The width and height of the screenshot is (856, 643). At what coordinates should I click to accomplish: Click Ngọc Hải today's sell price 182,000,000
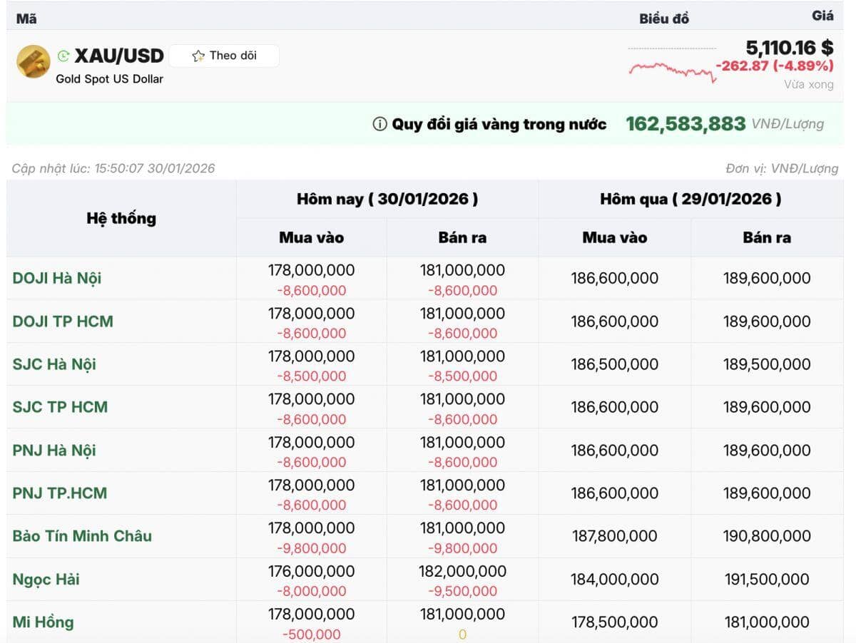point(463,571)
